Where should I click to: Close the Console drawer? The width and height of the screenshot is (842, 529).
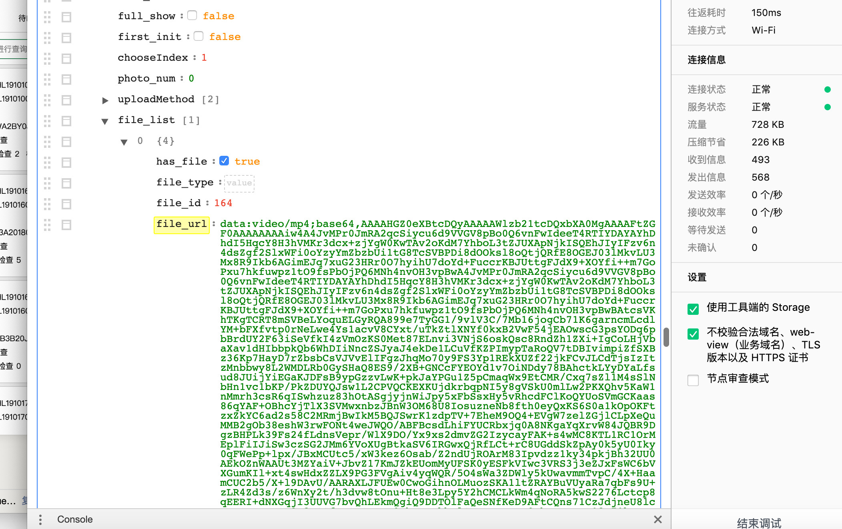click(x=658, y=519)
